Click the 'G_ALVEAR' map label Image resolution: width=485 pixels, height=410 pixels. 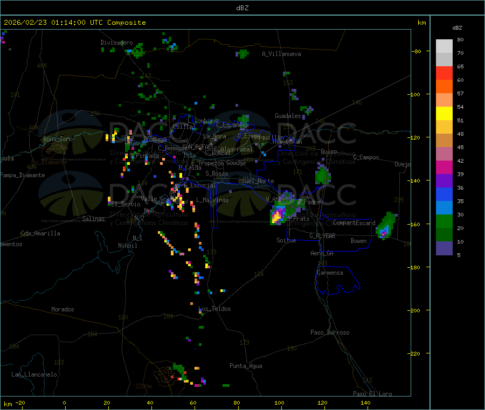[322, 236]
